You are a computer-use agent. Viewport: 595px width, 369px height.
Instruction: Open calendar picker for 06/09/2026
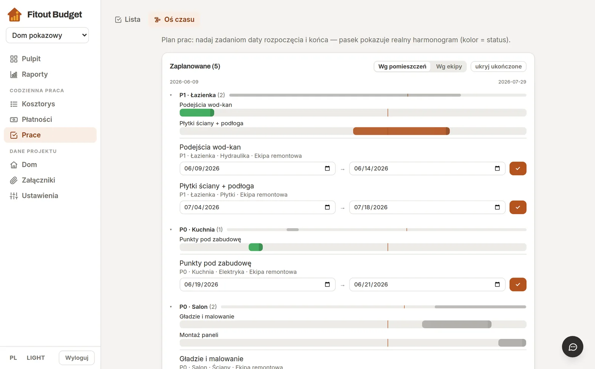[x=327, y=168]
